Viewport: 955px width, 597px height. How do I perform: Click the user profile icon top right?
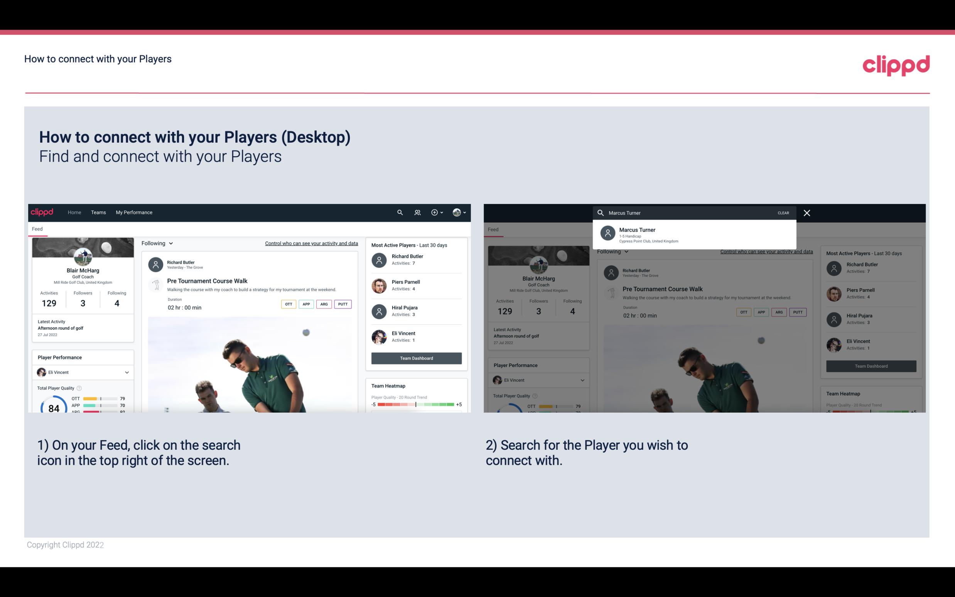[x=457, y=212]
